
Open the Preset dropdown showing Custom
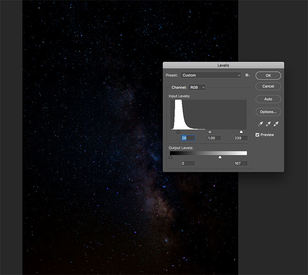tap(211, 75)
